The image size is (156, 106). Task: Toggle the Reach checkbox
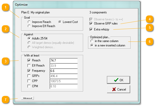point(29,60)
